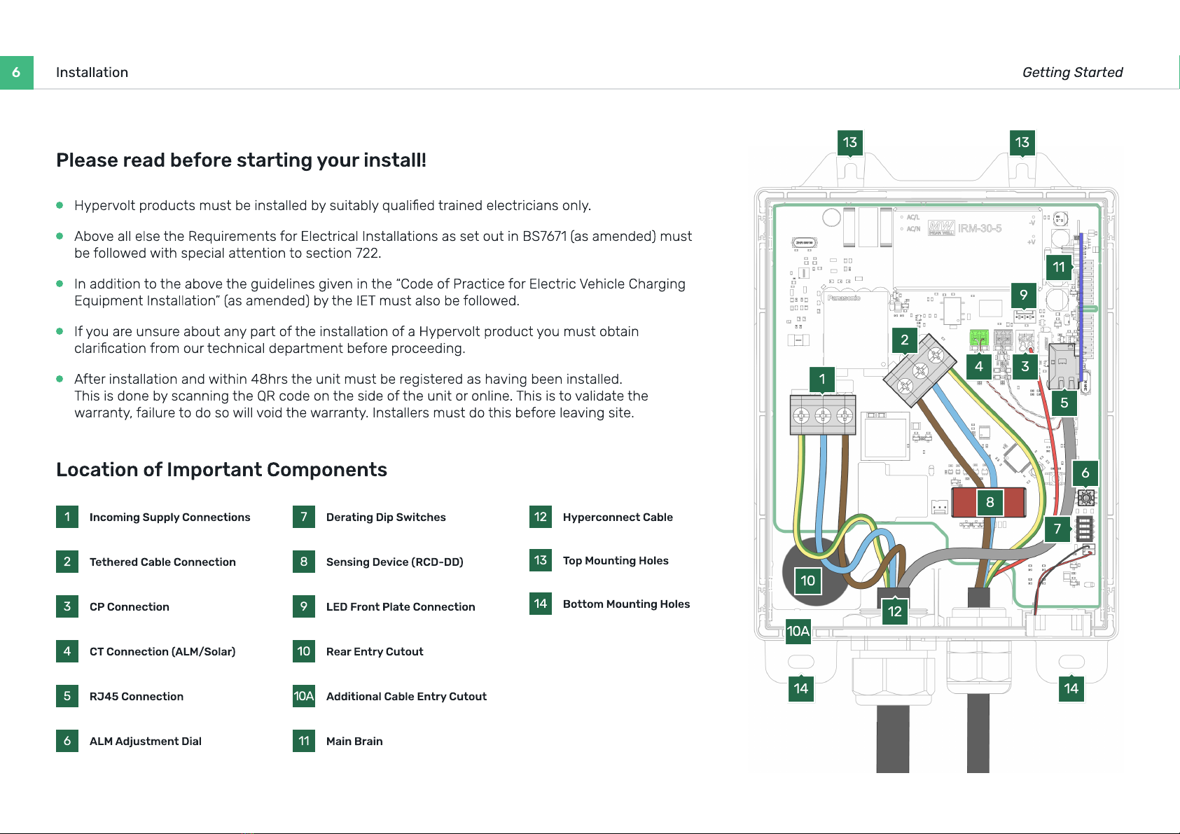
Task: Click diagram callout 11 near the main brain
Action: (x=1059, y=267)
